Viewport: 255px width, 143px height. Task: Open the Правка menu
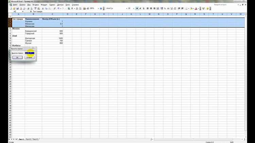coord(22,5)
